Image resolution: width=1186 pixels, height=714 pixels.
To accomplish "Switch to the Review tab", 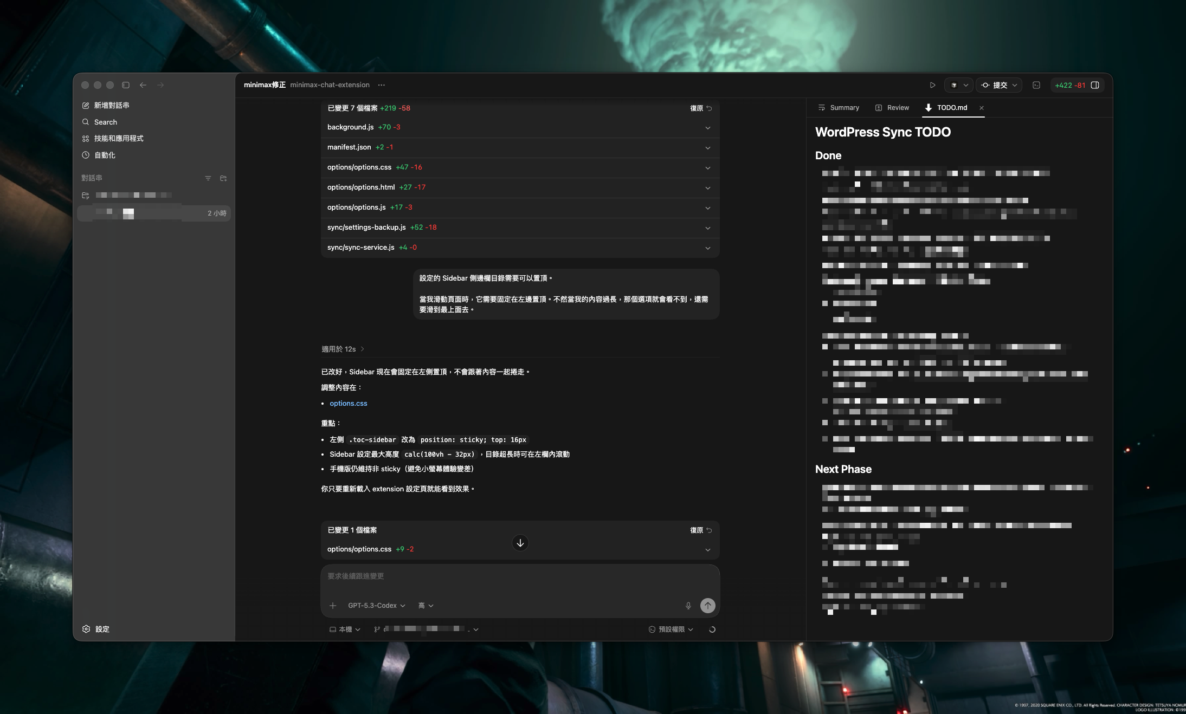I will coord(892,108).
